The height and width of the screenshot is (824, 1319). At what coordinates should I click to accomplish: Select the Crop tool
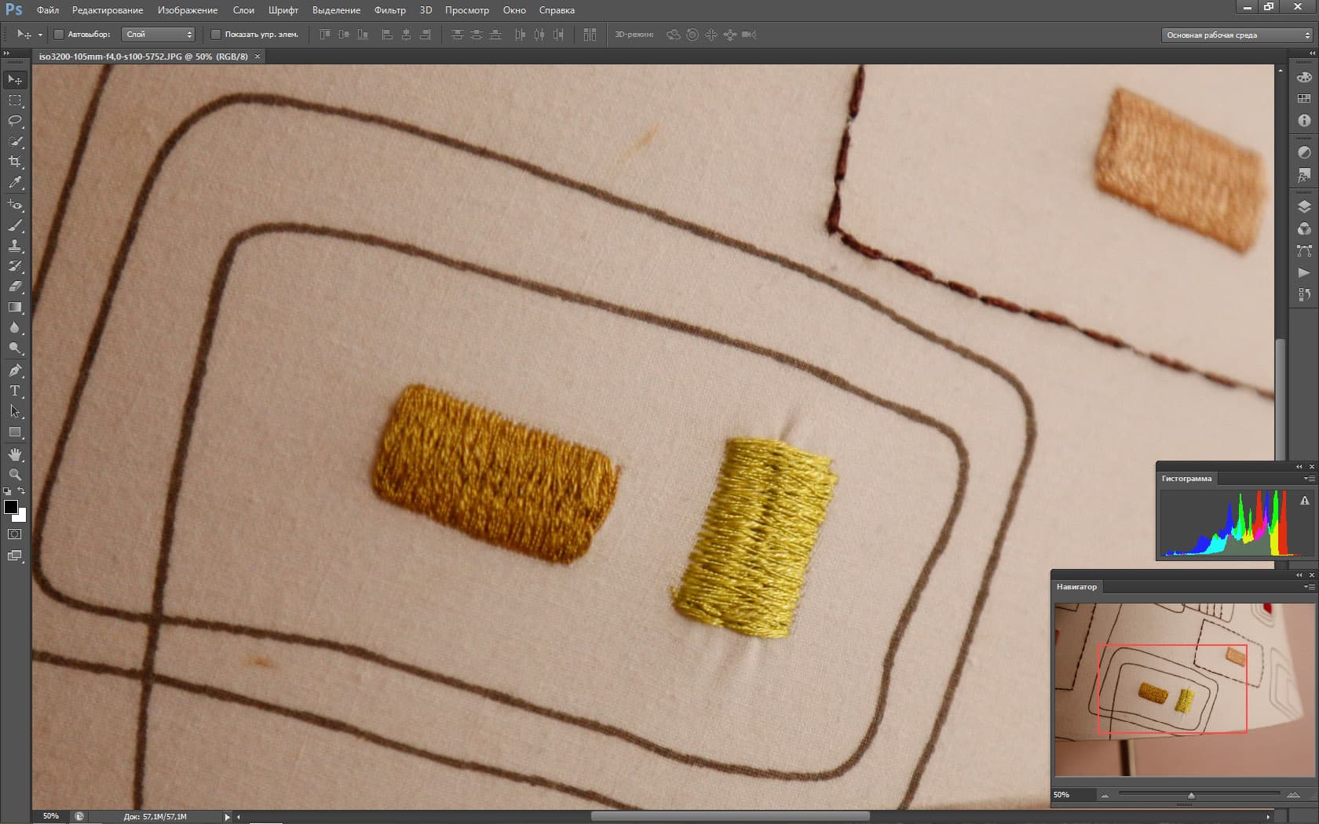coord(15,162)
